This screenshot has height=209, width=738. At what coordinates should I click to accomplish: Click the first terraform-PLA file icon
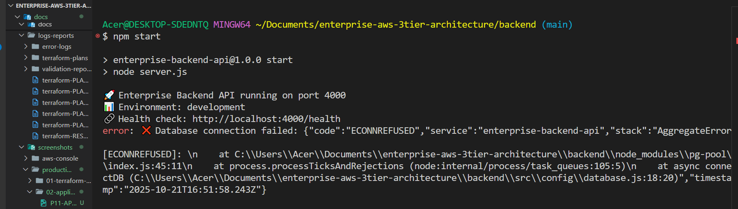point(35,80)
